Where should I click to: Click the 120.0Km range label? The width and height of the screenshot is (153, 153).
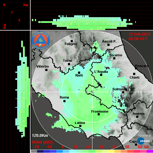(40, 136)
